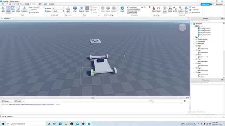Switch to the TEST tab
This screenshot has width=225, height=126.
tap(40, 4)
